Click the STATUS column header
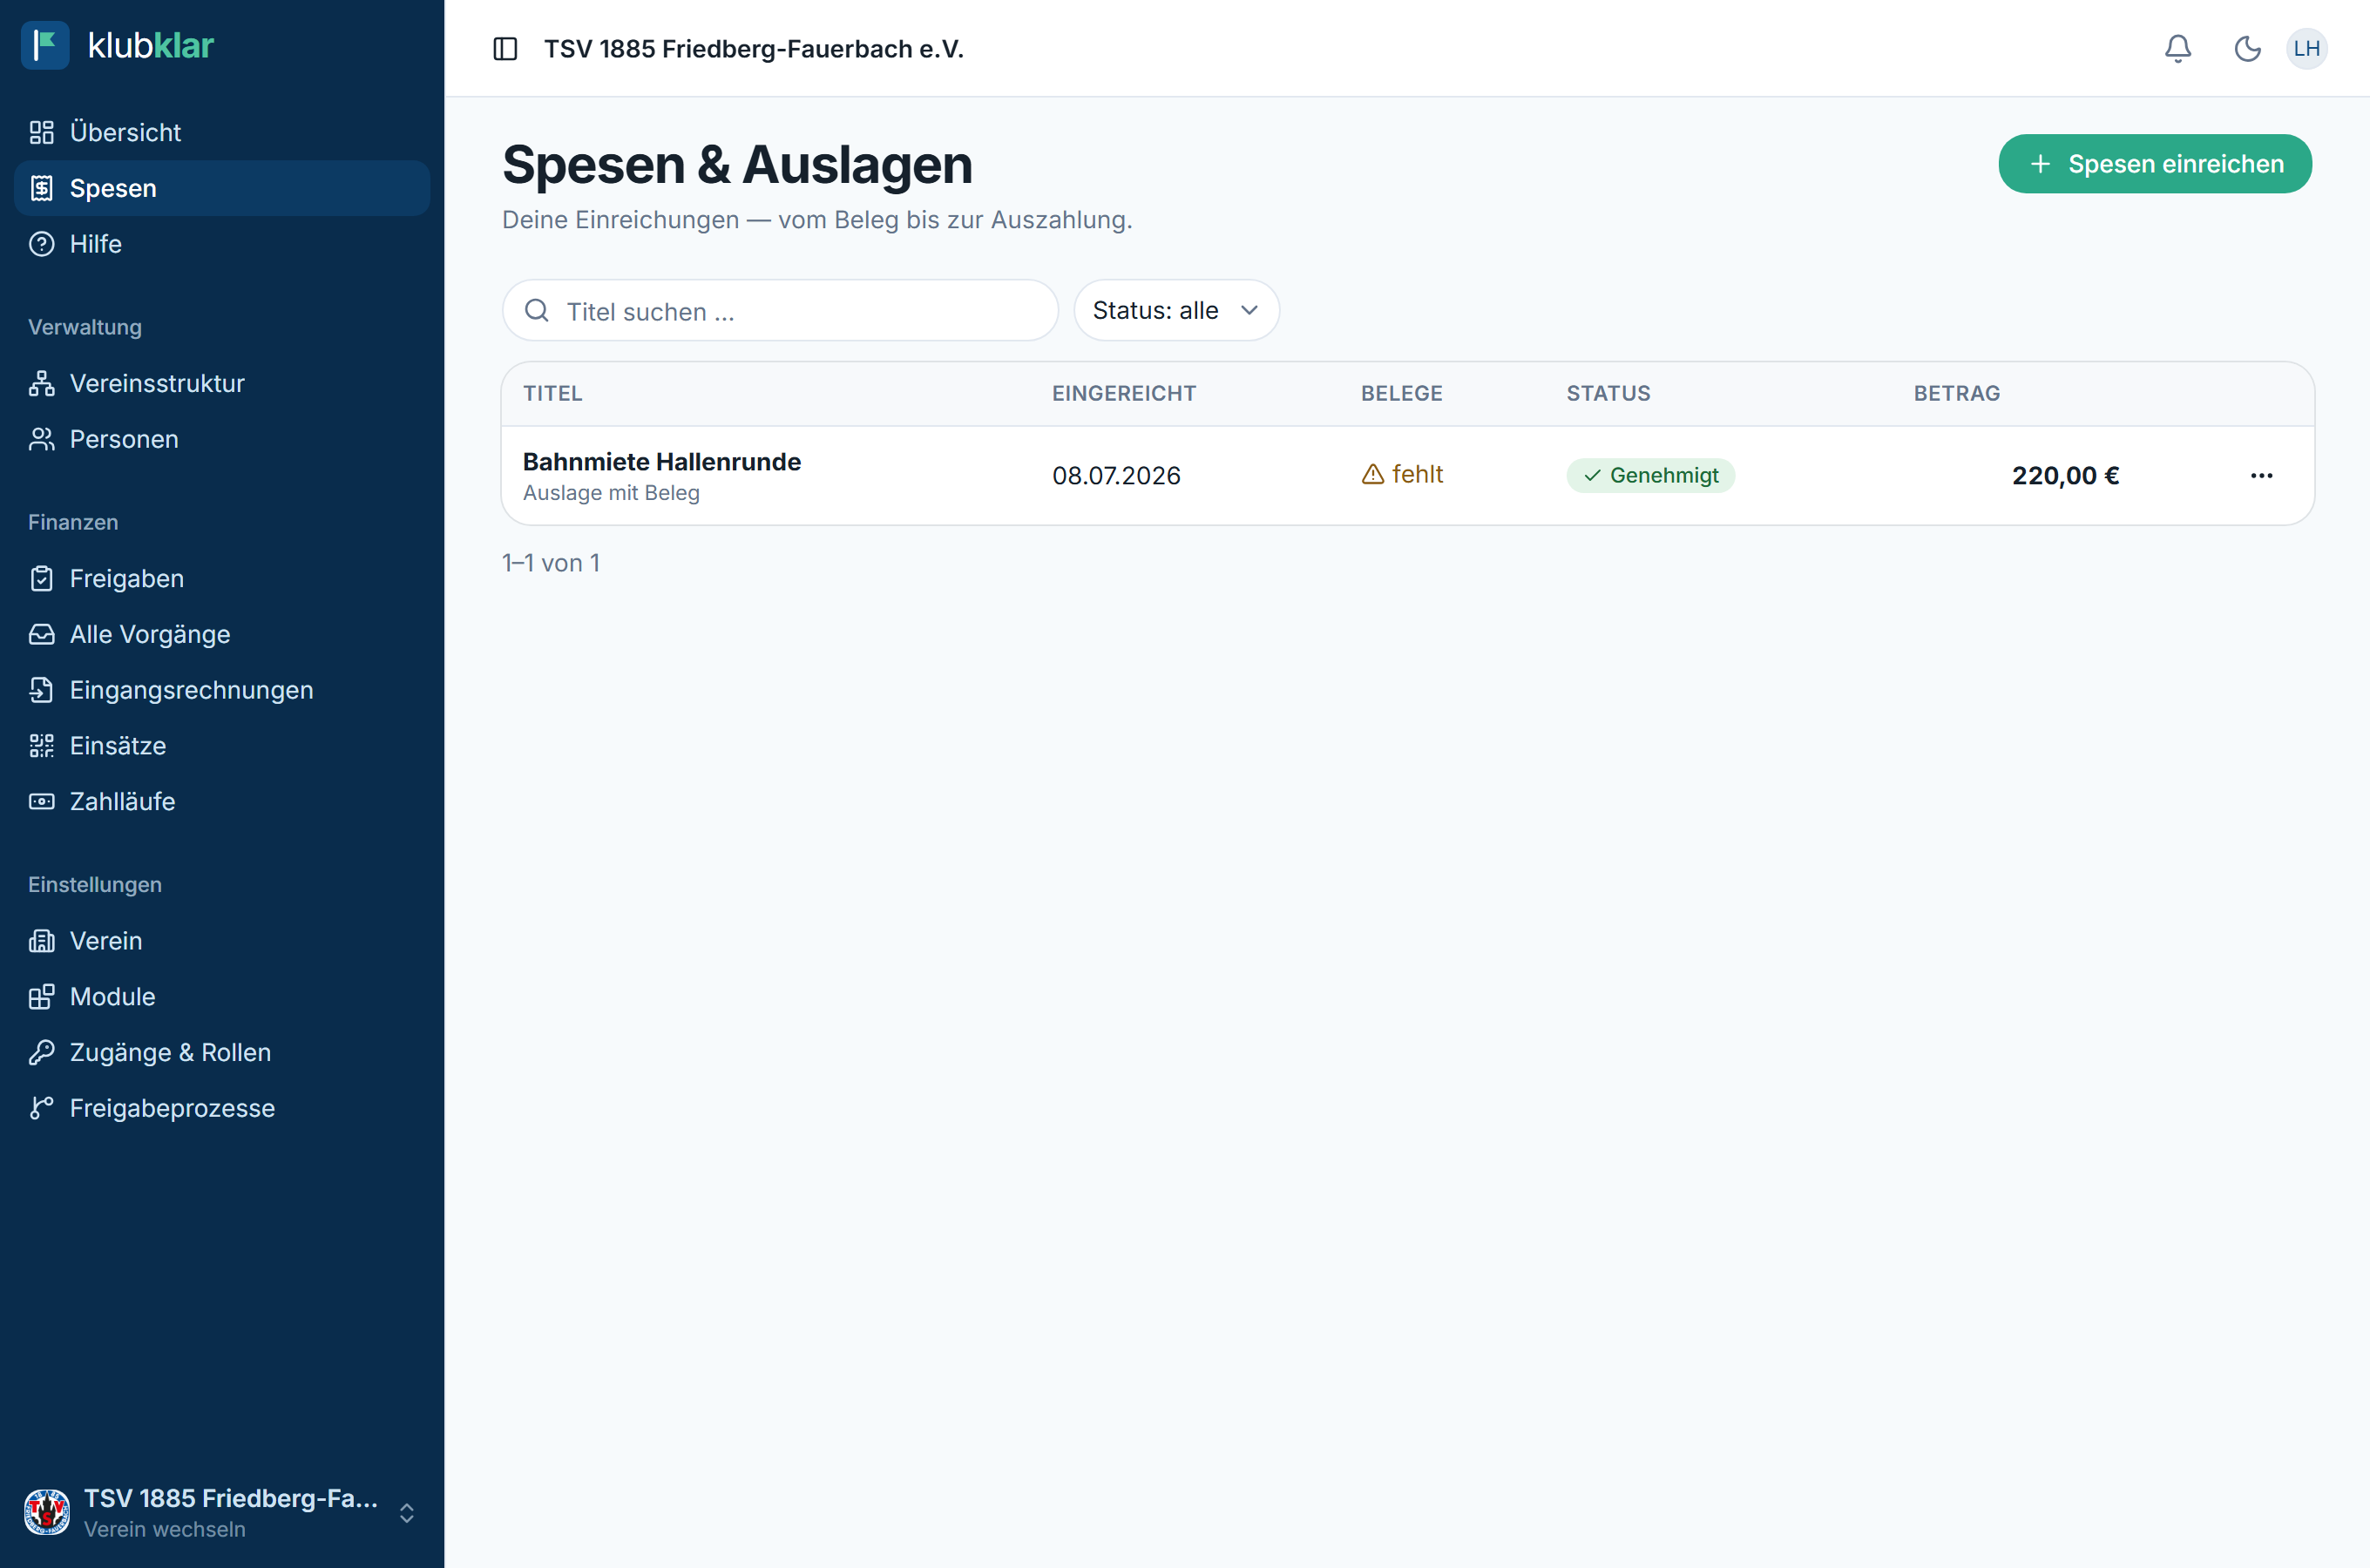This screenshot has height=1568, width=2370. pyautogui.click(x=1608, y=393)
